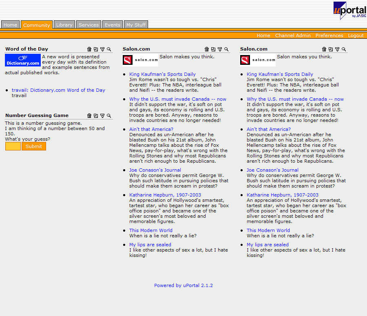Detach Word of the Day into new window
The image size is (367, 316).
tap(96, 49)
